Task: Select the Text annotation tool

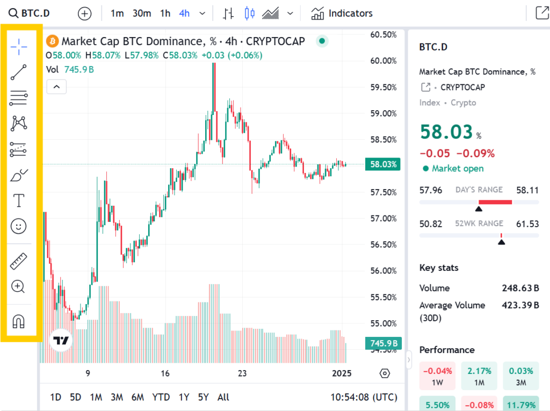Action: (x=19, y=201)
